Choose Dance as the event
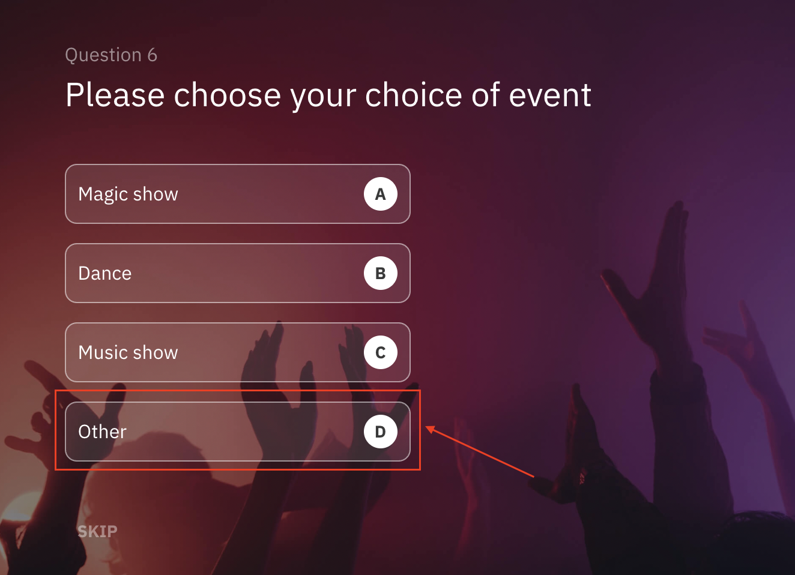Viewport: 795px width, 575px height. coord(237,273)
